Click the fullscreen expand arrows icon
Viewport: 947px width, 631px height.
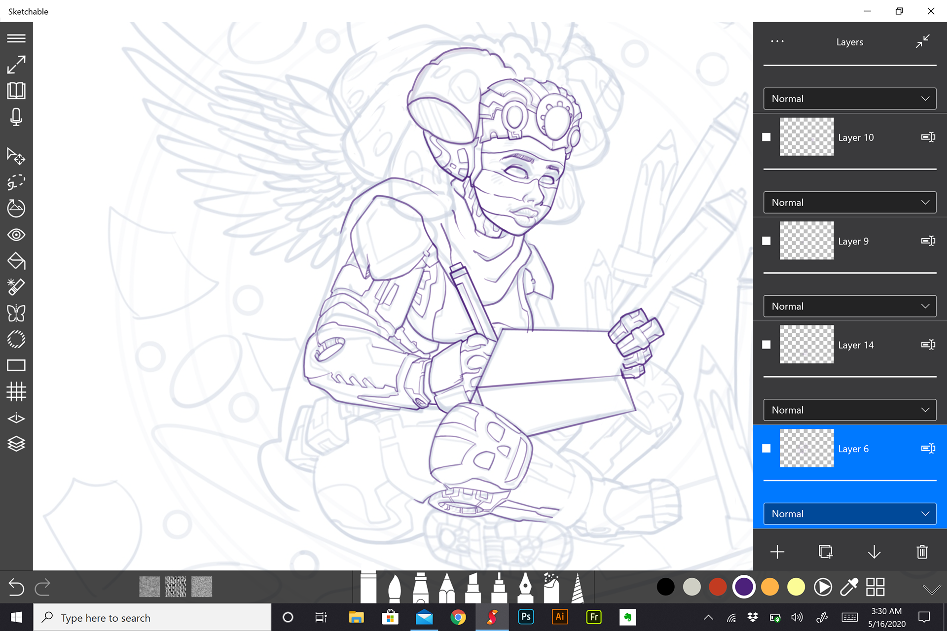click(16, 65)
